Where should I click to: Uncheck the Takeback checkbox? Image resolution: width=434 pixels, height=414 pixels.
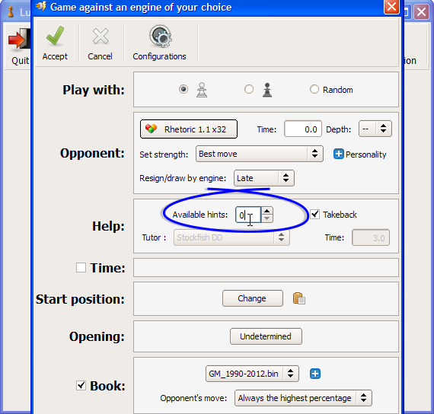(314, 214)
